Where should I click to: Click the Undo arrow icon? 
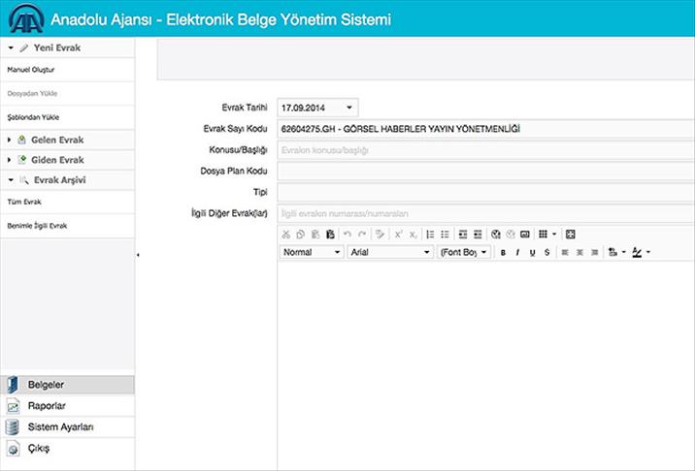(347, 235)
